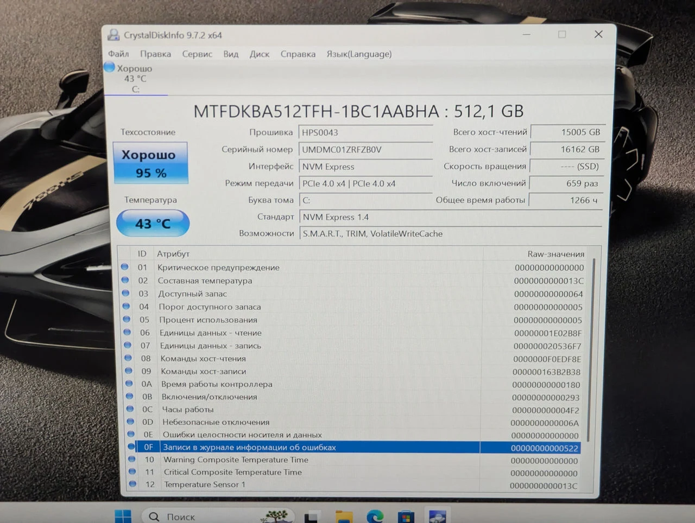Click the Стандарт field NVM Express 1.4
Image resolution: width=695 pixels, height=523 pixels.
[451, 217]
